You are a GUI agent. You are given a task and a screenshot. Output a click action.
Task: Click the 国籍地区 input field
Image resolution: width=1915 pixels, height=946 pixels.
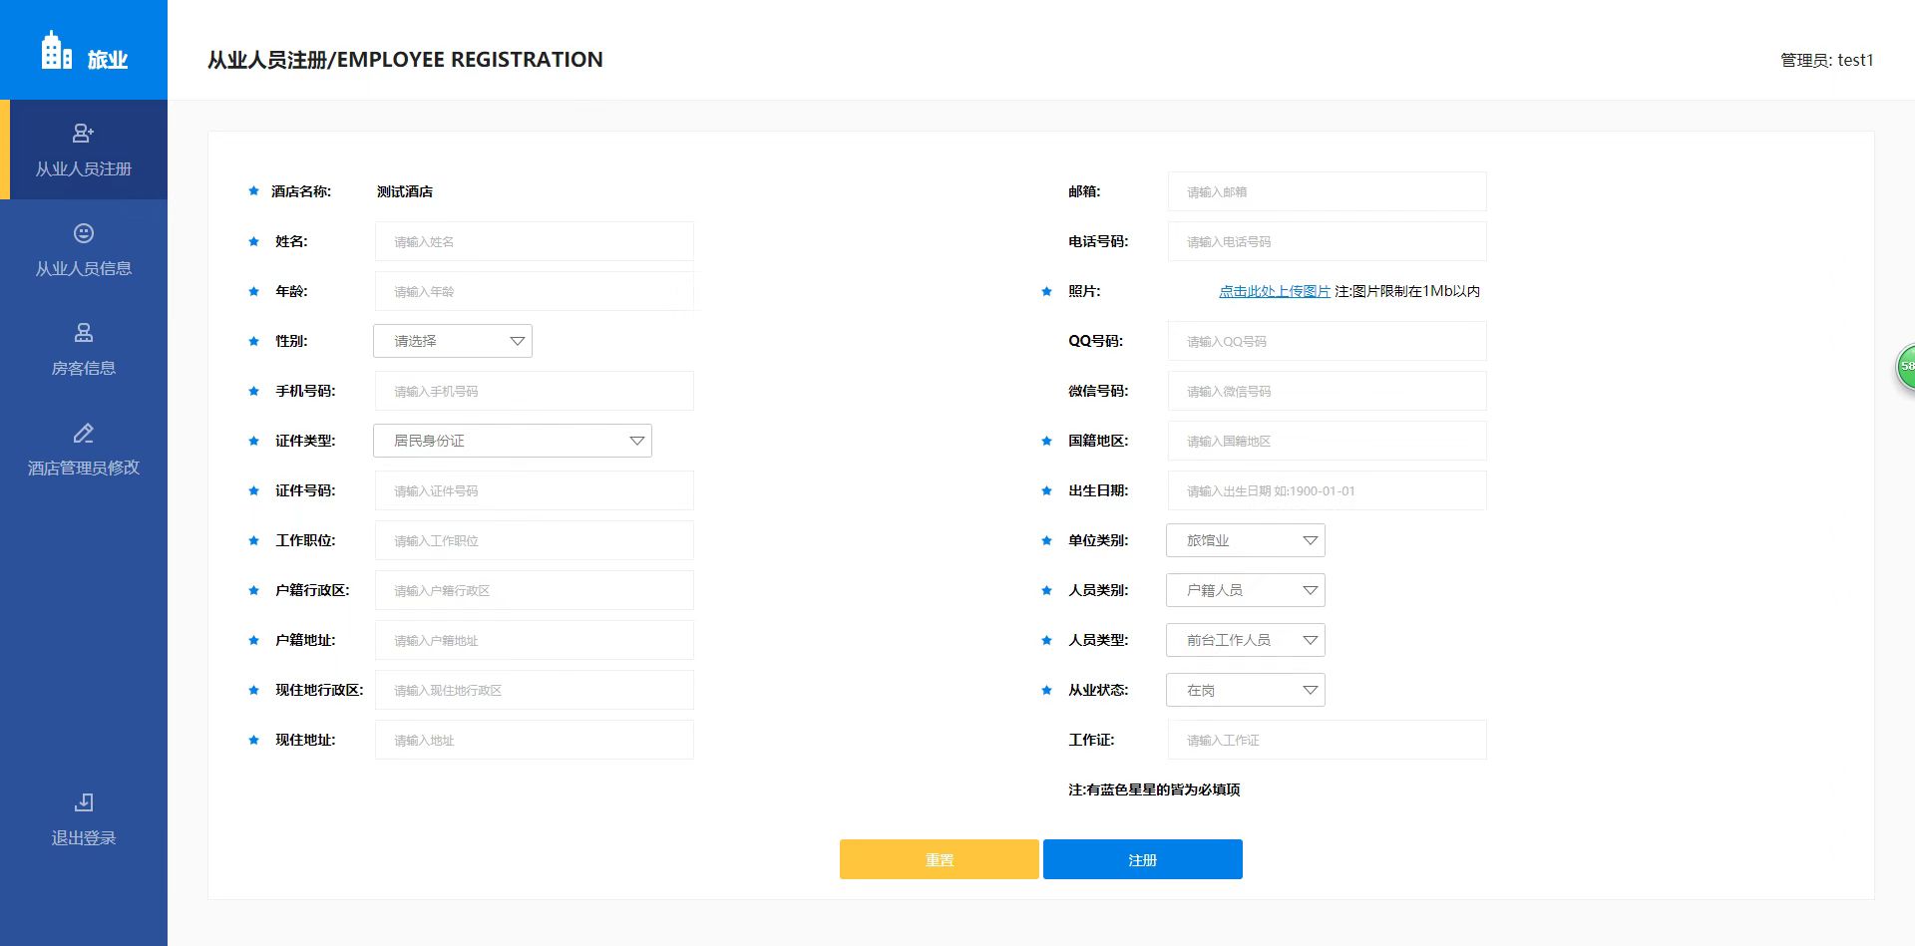pyautogui.click(x=1328, y=441)
